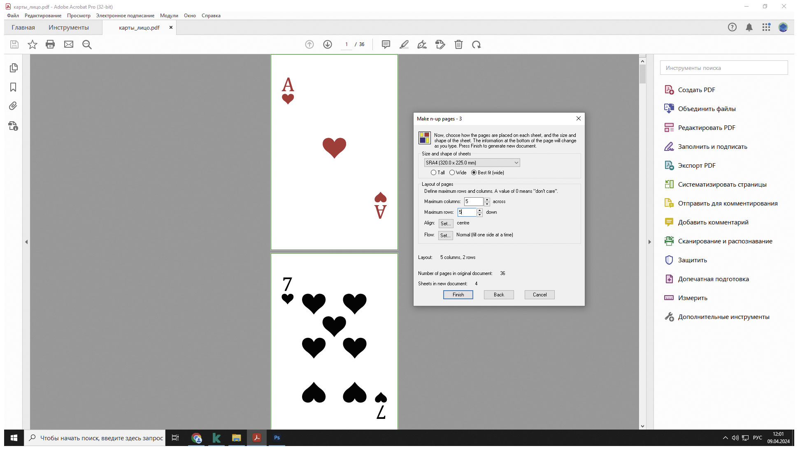
Task: Click the attachments paperclip icon
Action: pyautogui.click(x=13, y=106)
